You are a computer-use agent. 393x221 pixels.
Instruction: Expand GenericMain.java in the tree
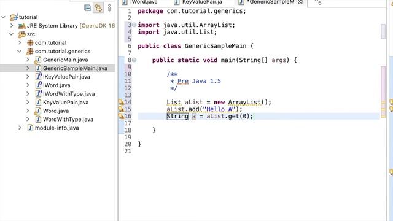tap(28, 60)
